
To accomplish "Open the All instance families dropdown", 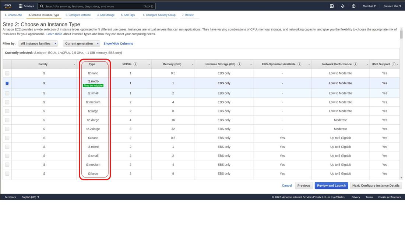I will (38, 44).
